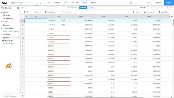Open the Settings menu
The image size is (174, 98).
pyautogui.click(x=57, y=3)
